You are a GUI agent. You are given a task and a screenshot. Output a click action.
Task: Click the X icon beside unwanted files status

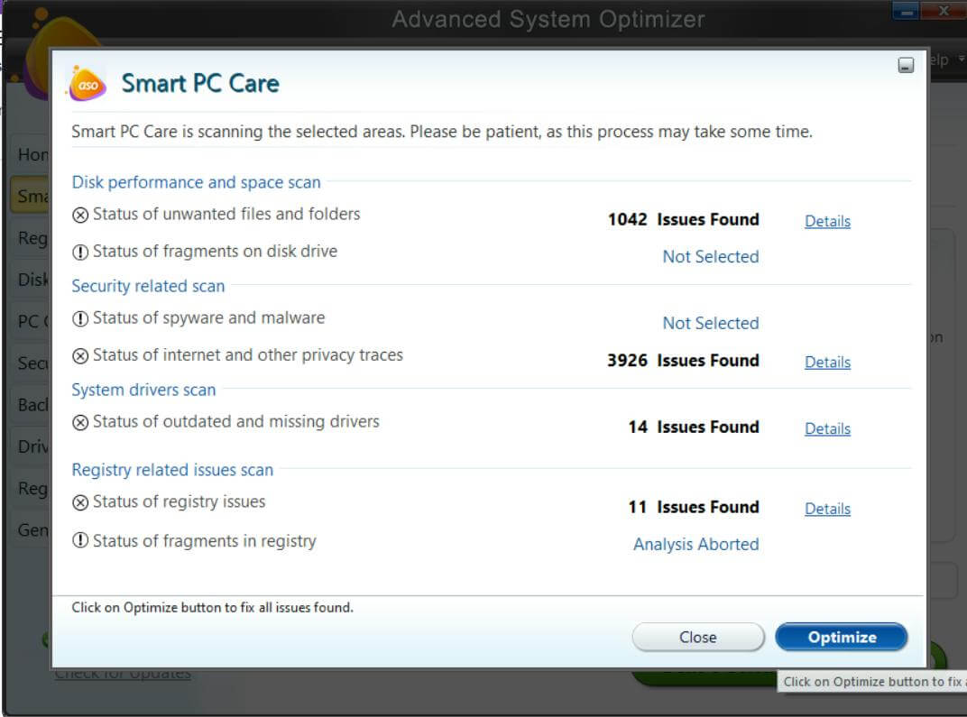point(80,215)
